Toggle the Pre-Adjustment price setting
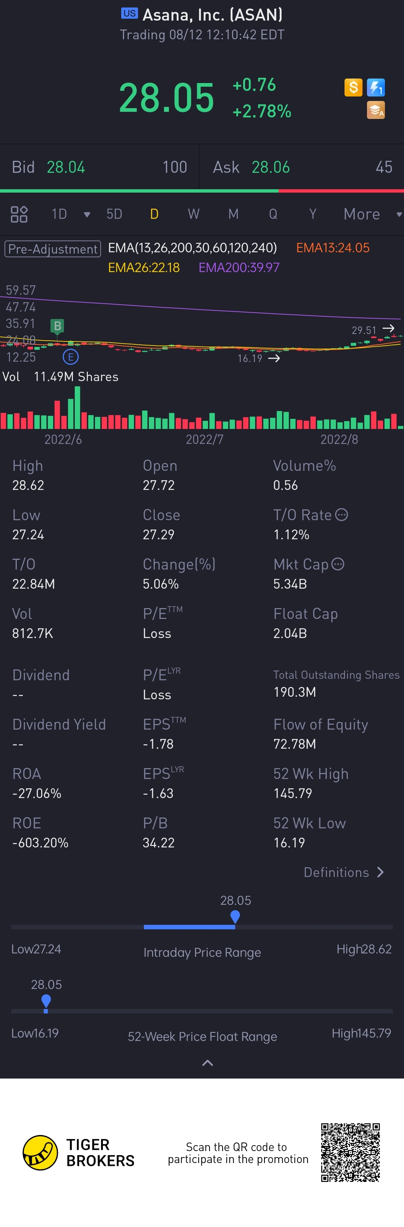The width and height of the screenshot is (404, 1227). [53, 249]
